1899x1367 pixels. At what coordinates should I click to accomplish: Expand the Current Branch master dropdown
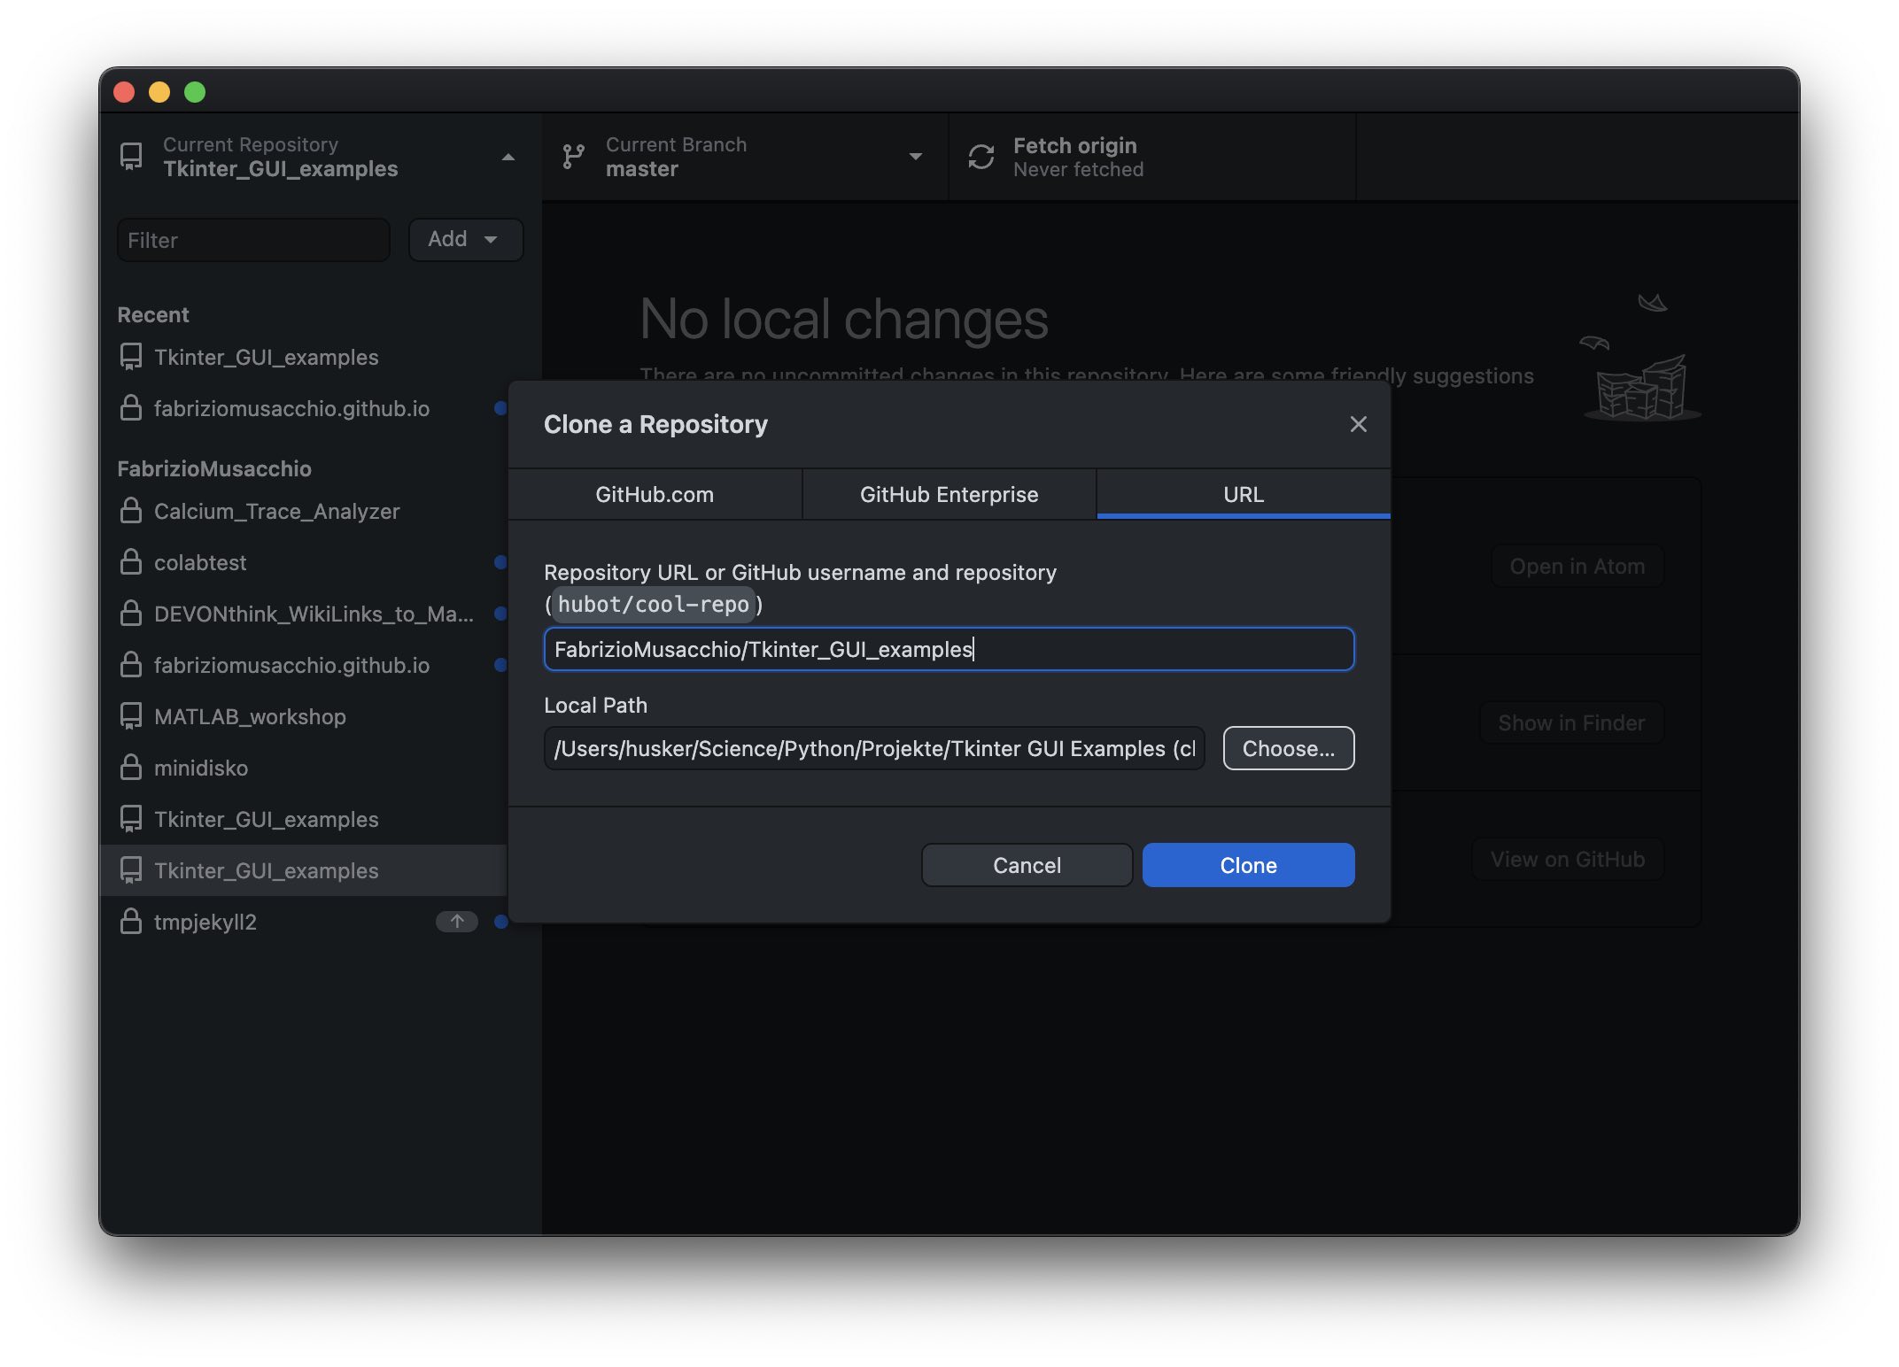(x=915, y=157)
